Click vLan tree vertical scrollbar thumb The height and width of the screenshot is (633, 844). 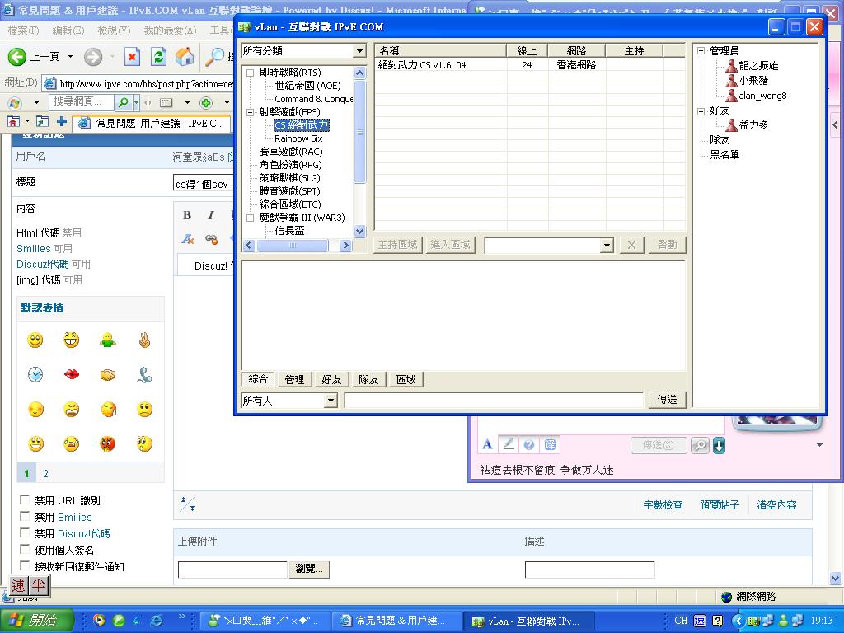click(x=360, y=131)
